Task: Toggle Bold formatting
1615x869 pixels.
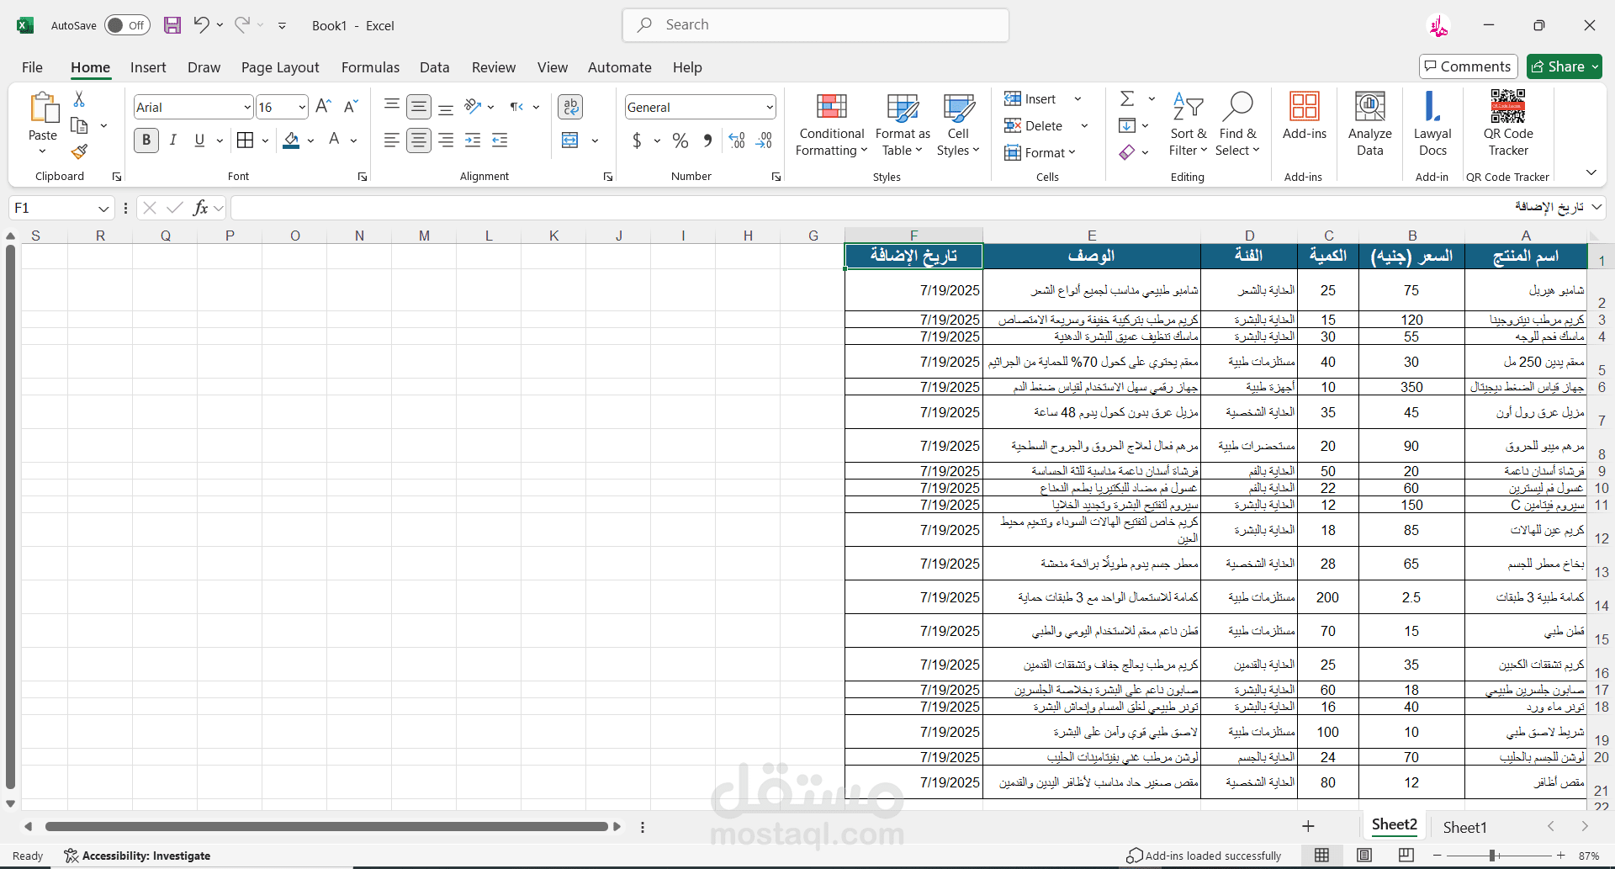Action: (146, 140)
